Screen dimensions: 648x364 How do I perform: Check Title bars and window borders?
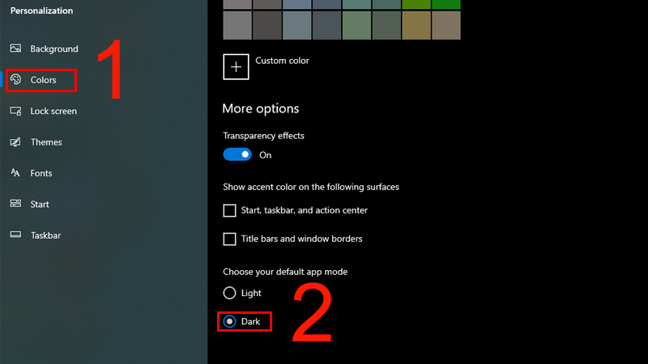coord(229,239)
